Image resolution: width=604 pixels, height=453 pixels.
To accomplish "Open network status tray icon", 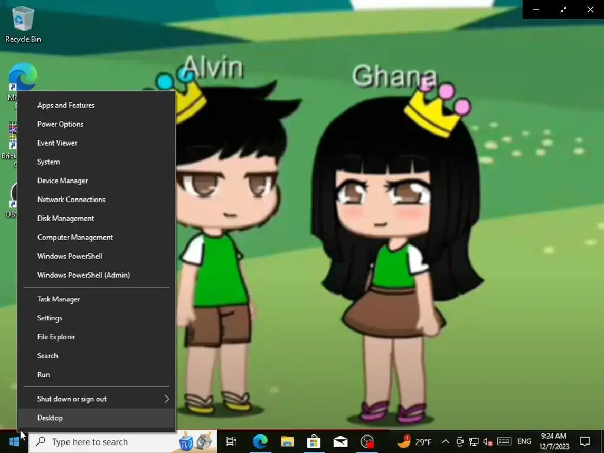I will pyautogui.click(x=474, y=441).
